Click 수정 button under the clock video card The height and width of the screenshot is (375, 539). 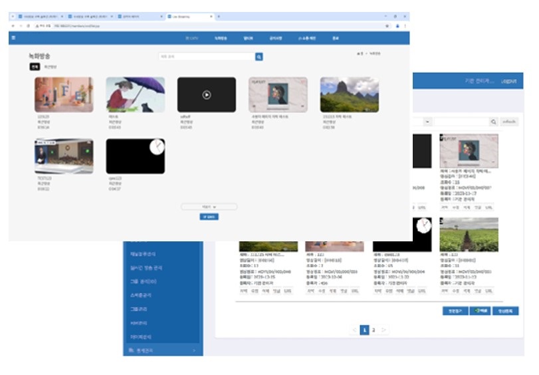click(x=389, y=291)
